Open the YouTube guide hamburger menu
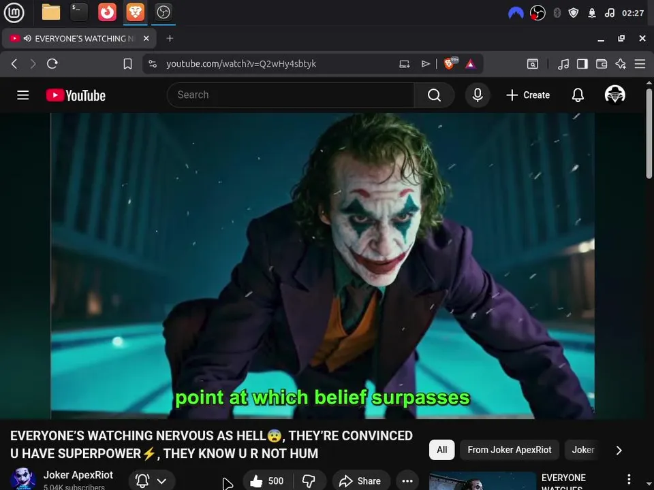The width and height of the screenshot is (654, 490). (23, 95)
